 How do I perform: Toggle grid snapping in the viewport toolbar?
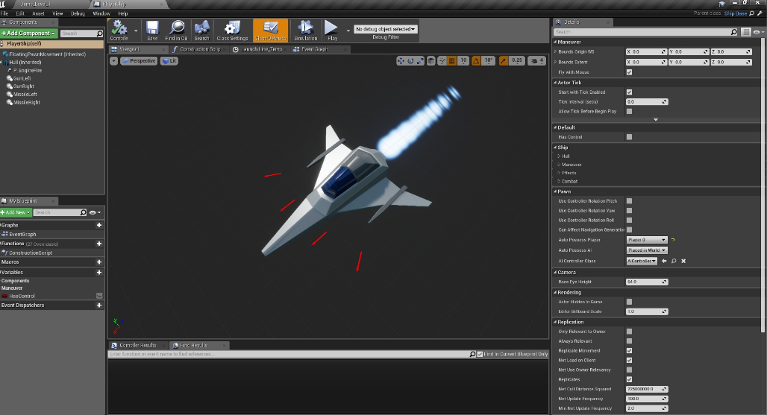(451, 60)
